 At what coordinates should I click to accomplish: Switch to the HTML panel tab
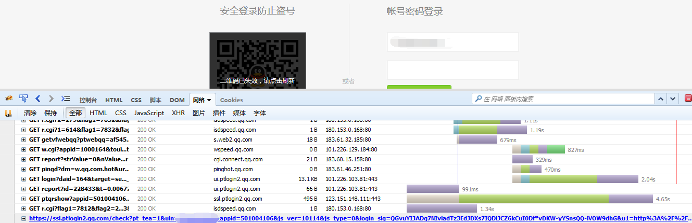coord(114,100)
